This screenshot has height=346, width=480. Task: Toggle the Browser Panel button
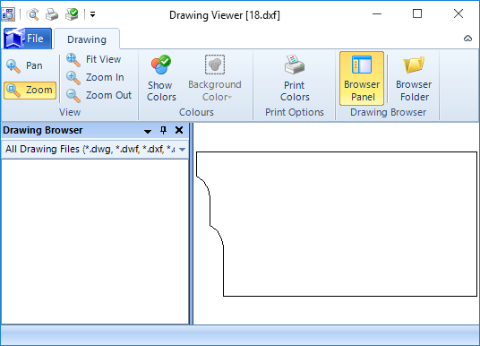pyautogui.click(x=362, y=78)
